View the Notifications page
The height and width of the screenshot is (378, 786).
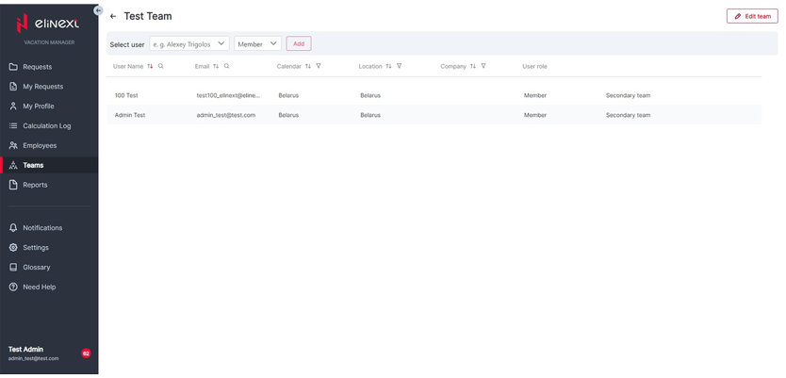click(x=42, y=227)
